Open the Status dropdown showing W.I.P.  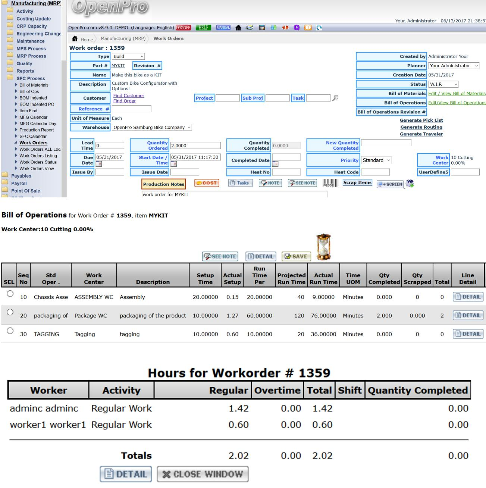pyautogui.click(x=443, y=84)
